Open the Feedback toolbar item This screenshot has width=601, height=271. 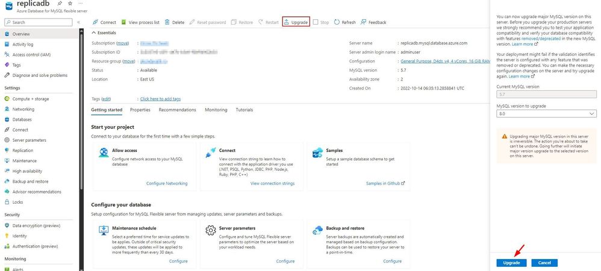click(x=373, y=23)
